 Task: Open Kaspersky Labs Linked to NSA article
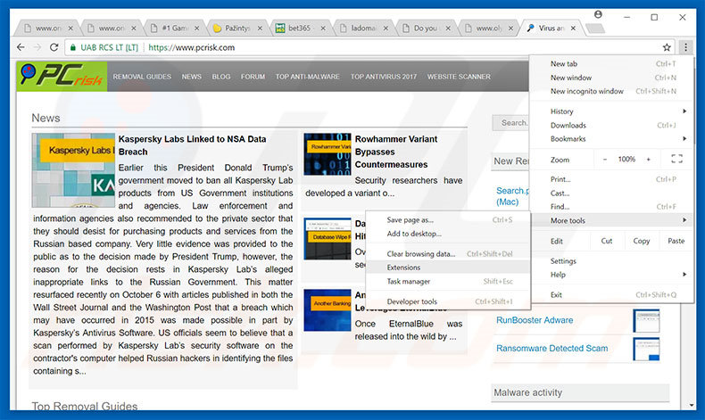pyautogui.click(x=192, y=145)
